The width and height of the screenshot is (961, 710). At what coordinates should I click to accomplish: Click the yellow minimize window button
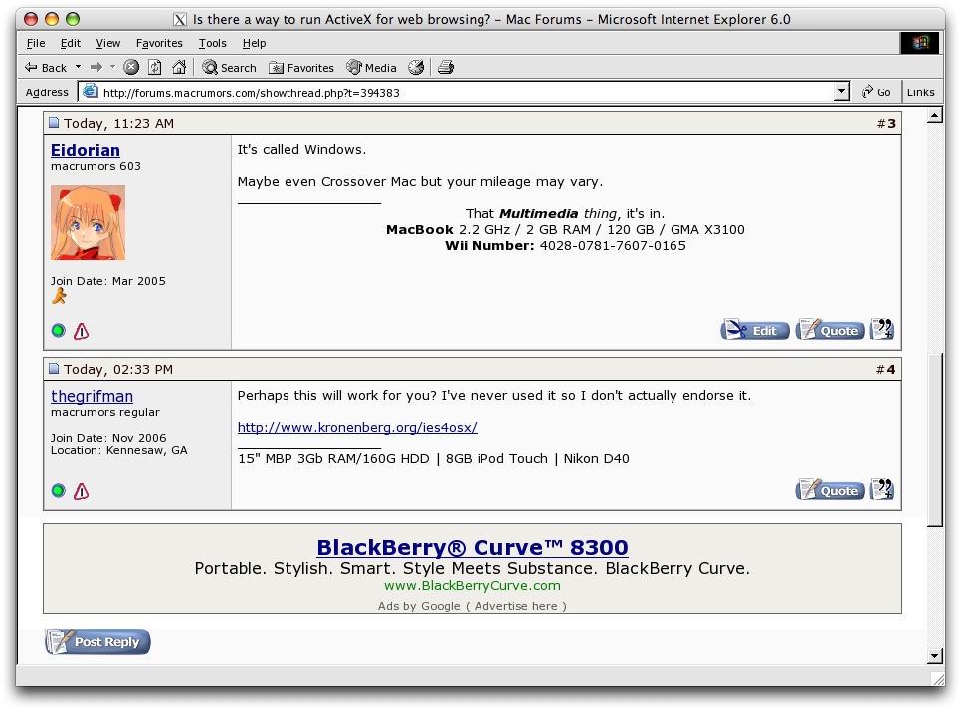point(52,19)
